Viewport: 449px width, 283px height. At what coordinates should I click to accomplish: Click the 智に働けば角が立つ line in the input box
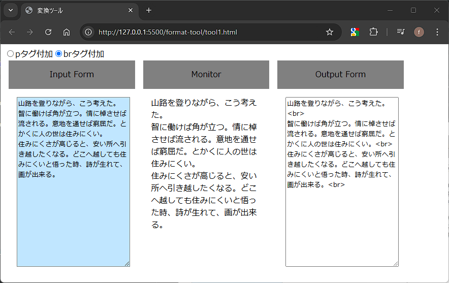pyautogui.click(x=73, y=113)
